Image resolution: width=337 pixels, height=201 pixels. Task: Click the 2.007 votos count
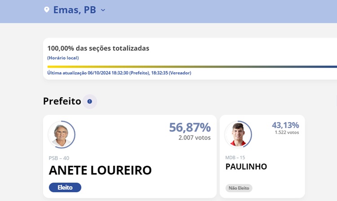tap(194, 138)
